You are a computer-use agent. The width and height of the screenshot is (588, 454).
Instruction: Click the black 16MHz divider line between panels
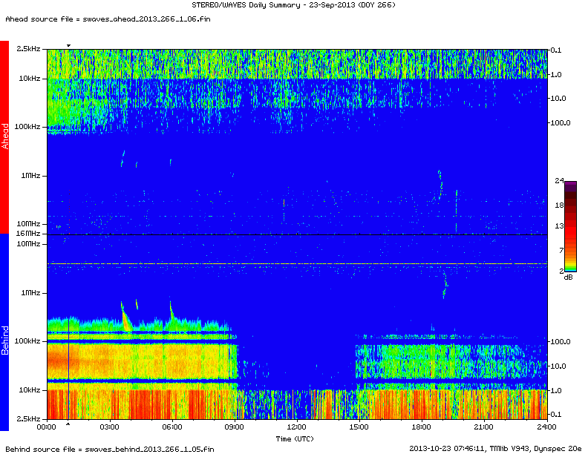(x=297, y=235)
